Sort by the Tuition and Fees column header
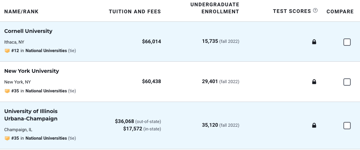Image resolution: width=360 pixels, height=150 pixels. (135, 11)
